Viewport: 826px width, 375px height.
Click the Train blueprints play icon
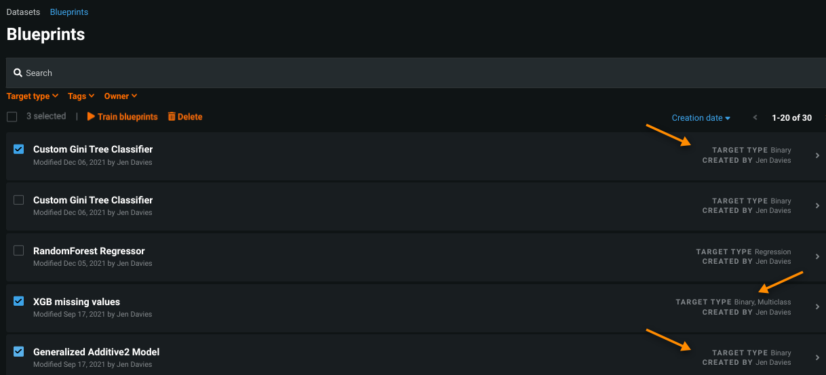point(91,117)
